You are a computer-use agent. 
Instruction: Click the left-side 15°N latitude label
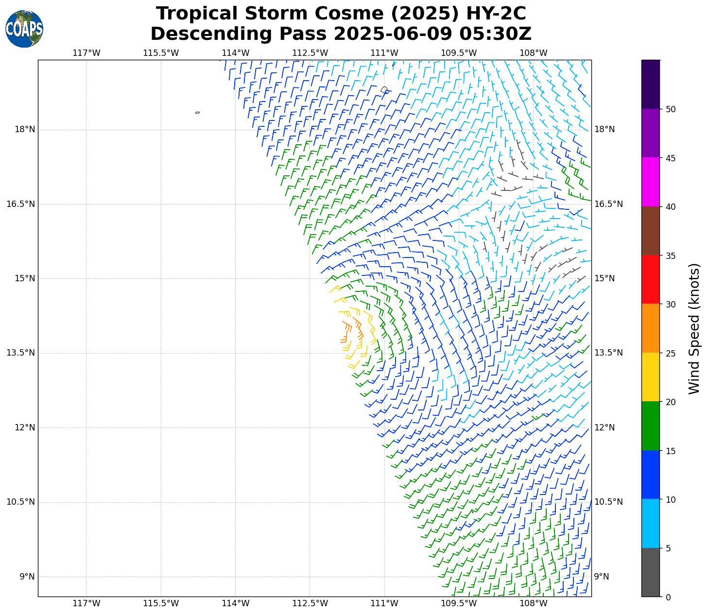click(21, 278)
